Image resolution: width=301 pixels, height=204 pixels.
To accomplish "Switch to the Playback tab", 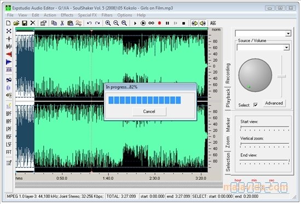I will pos(228,98).
